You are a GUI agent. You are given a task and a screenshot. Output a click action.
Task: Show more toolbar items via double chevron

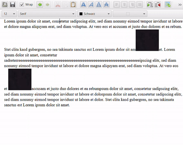tap(180, 5)
